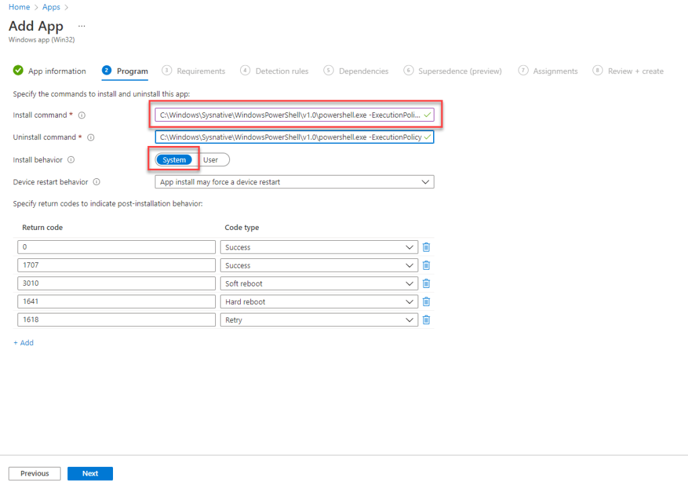Open info icon beside Install behavior
The image size is (688, 489).
(71, 160)
